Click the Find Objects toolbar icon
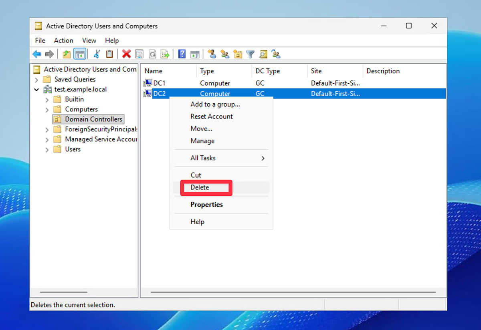The image size is (481, 330). click(263, 54)
